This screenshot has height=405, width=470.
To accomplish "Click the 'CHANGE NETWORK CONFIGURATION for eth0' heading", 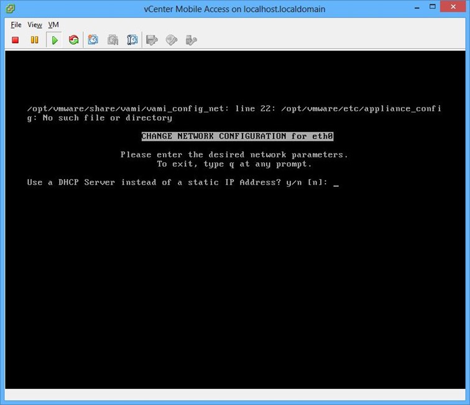I will tap(237, 136).
